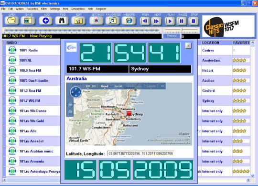Click the DSH logo in the popup

(72, 47)
